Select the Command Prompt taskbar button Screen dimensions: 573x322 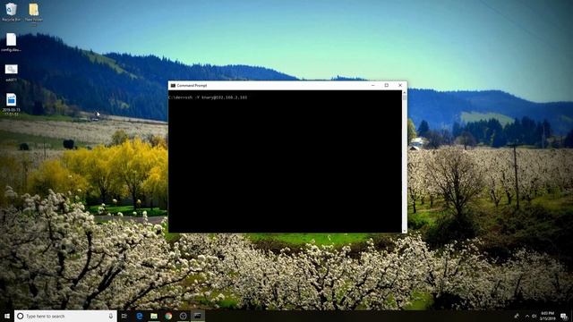[198, 316]
